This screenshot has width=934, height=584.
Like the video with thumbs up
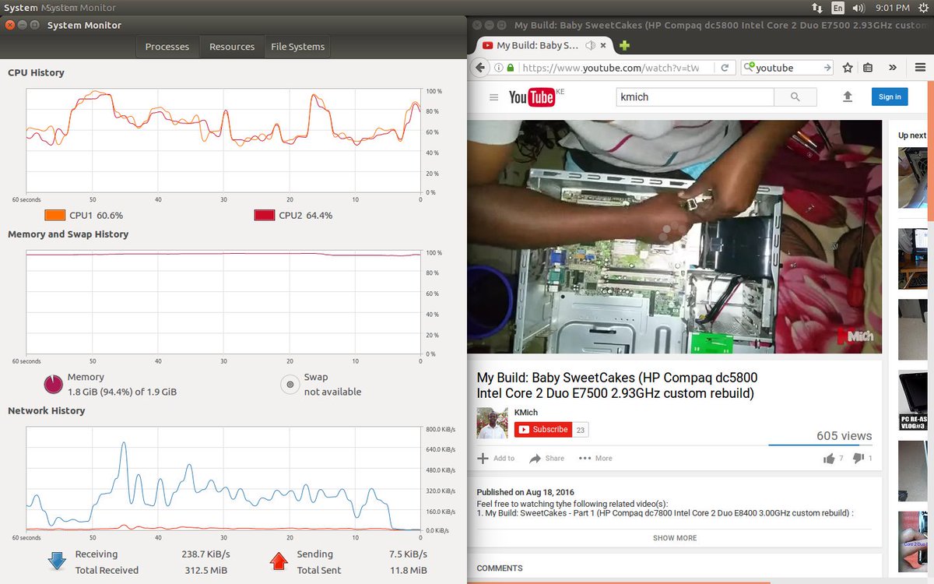click(x=830, y=458)
